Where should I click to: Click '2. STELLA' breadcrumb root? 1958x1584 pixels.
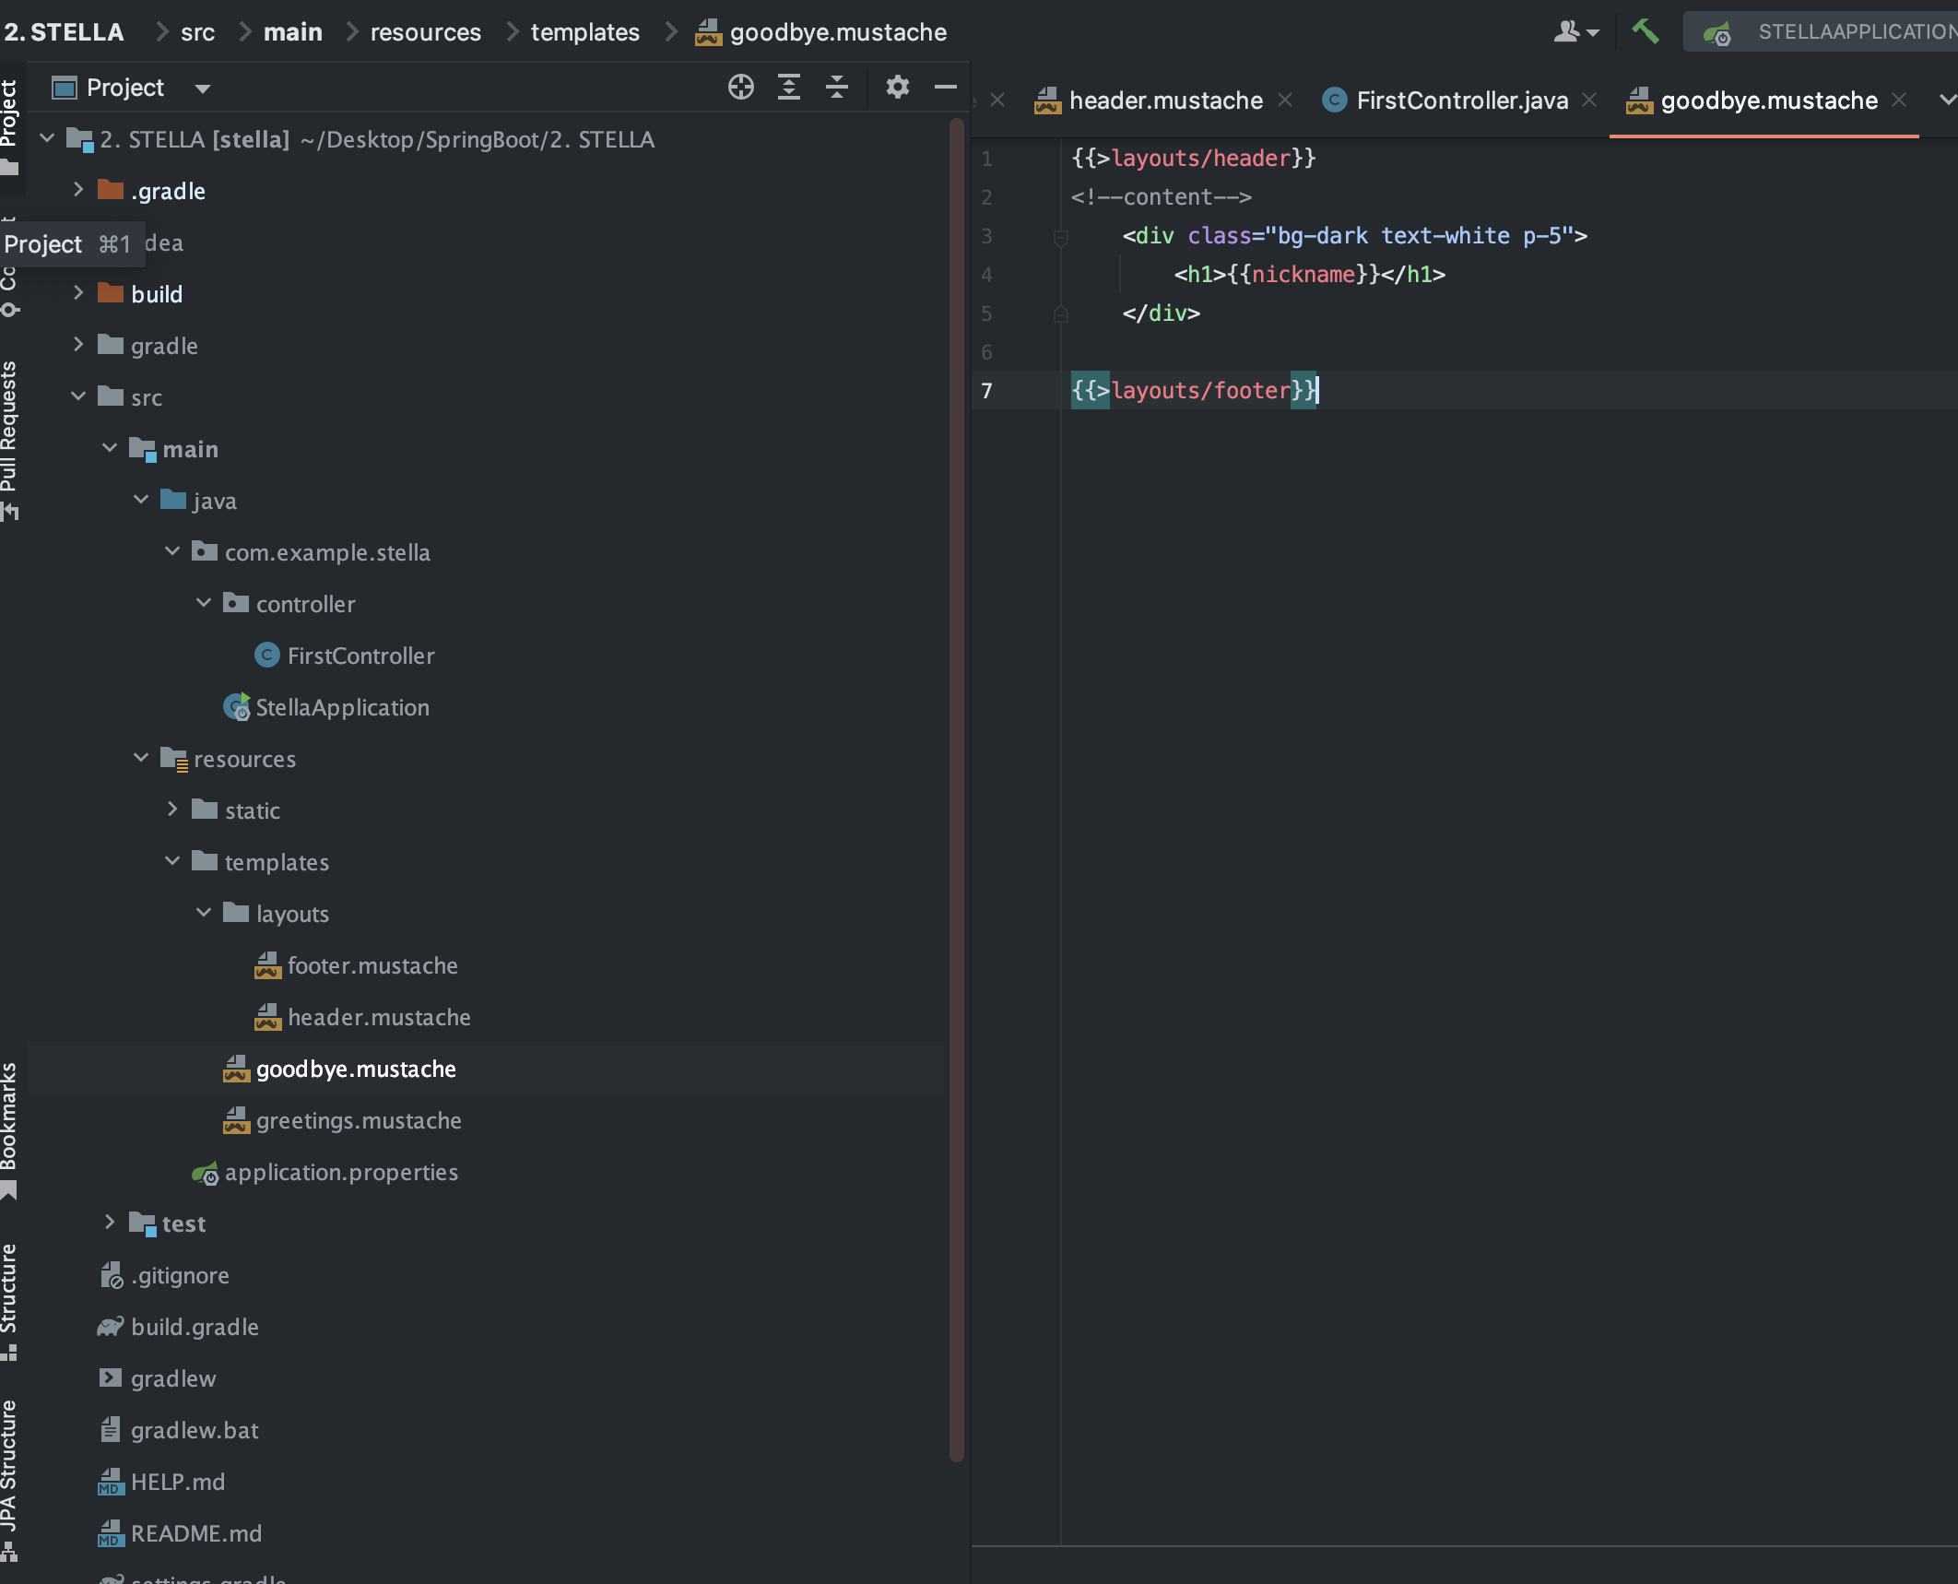tap(64, 32)
